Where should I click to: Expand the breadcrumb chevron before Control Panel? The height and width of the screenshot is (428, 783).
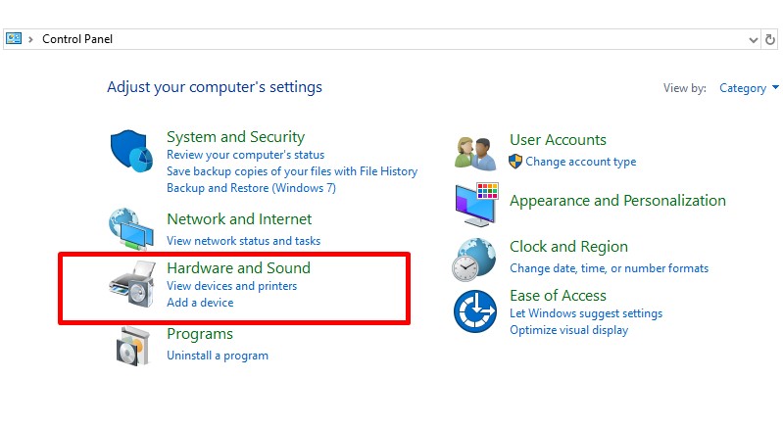pyautogui.click(x=31, y=39)
